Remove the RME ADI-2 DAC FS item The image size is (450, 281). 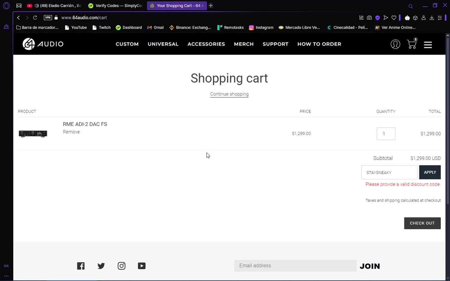coord(71,132)
